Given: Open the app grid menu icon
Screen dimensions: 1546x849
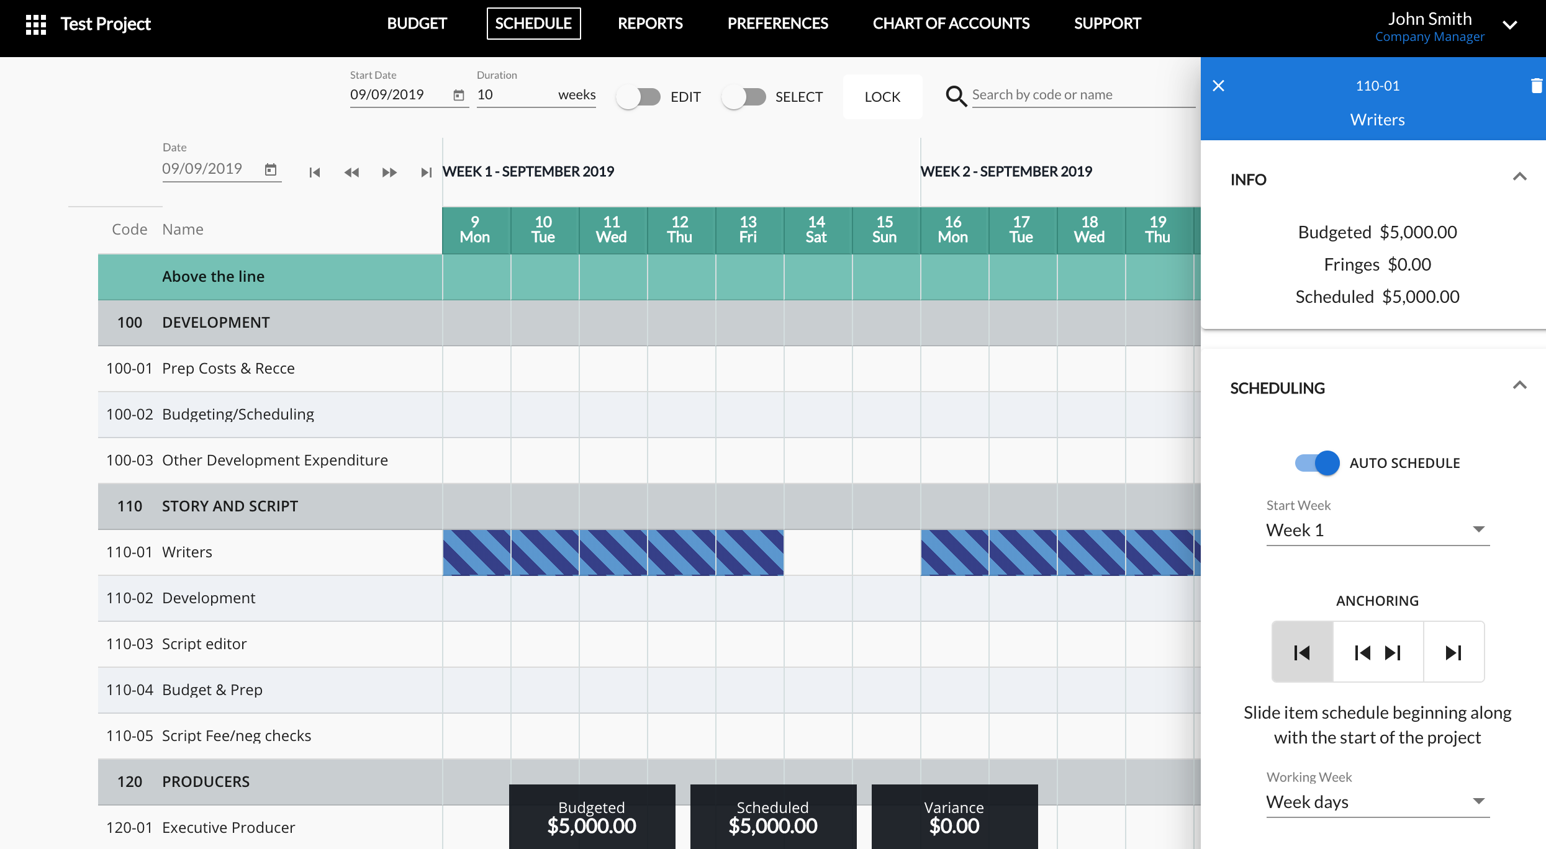Looking at the screenshot, I should [36, 24].
